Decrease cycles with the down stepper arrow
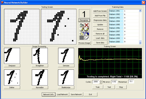 [x=101, y=83]
